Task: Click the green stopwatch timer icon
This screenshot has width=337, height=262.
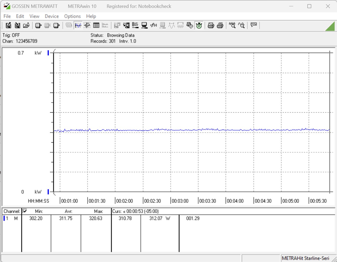Action: point(199,25)
